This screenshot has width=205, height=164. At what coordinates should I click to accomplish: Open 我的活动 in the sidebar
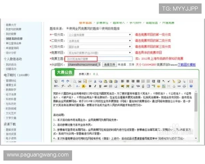pyautogui.click(x=11, y=65)
